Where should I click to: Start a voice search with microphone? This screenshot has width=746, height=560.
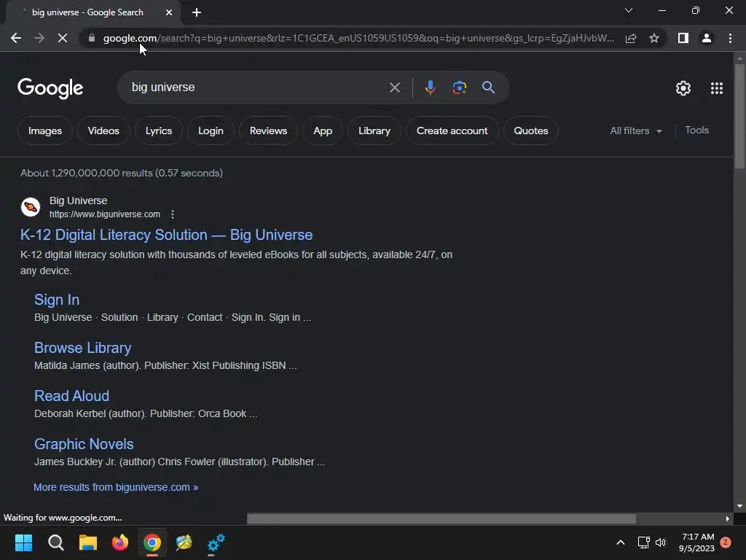tap(430, 87)
